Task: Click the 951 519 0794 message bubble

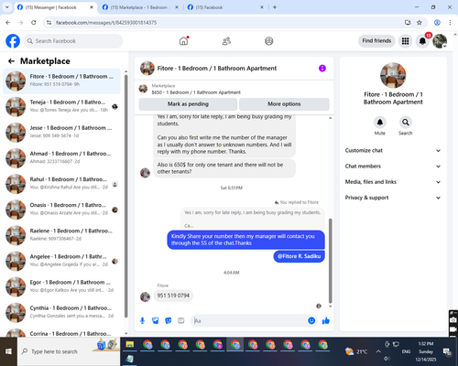Action: [173, 296]
